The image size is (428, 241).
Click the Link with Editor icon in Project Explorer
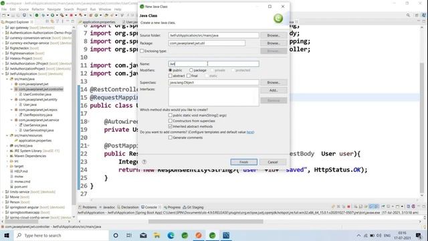tap(52, 21)
